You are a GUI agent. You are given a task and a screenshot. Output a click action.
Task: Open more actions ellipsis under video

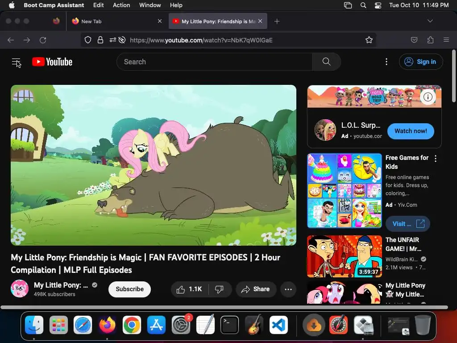288,289
